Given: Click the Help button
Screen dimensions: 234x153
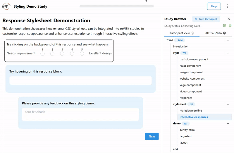Looking at the screenshot, I should 214,6.
